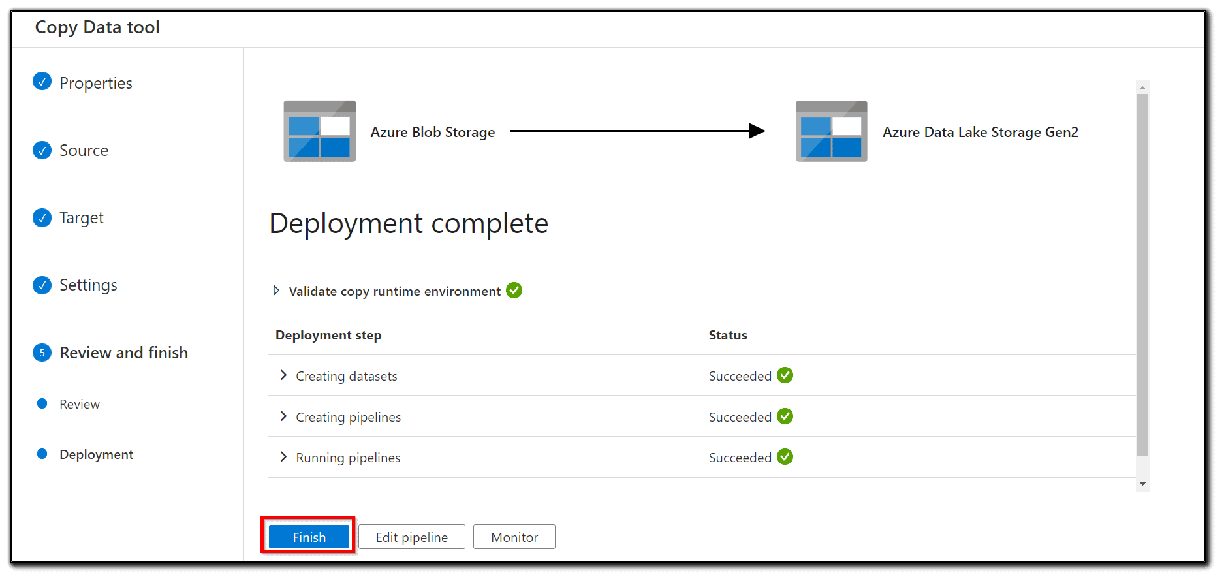Click the Azure Data Lake Storage Gen2 icon
This screenshot has width=1224, height=581.
[831, 131]
